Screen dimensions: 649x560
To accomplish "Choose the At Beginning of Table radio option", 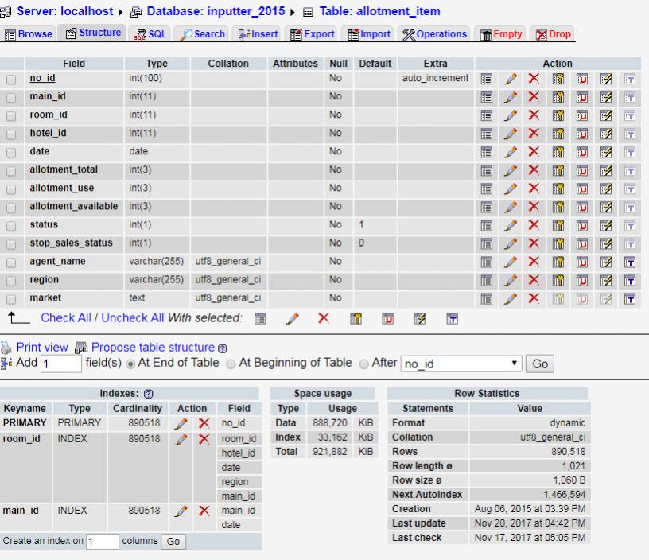I will 231,364.
